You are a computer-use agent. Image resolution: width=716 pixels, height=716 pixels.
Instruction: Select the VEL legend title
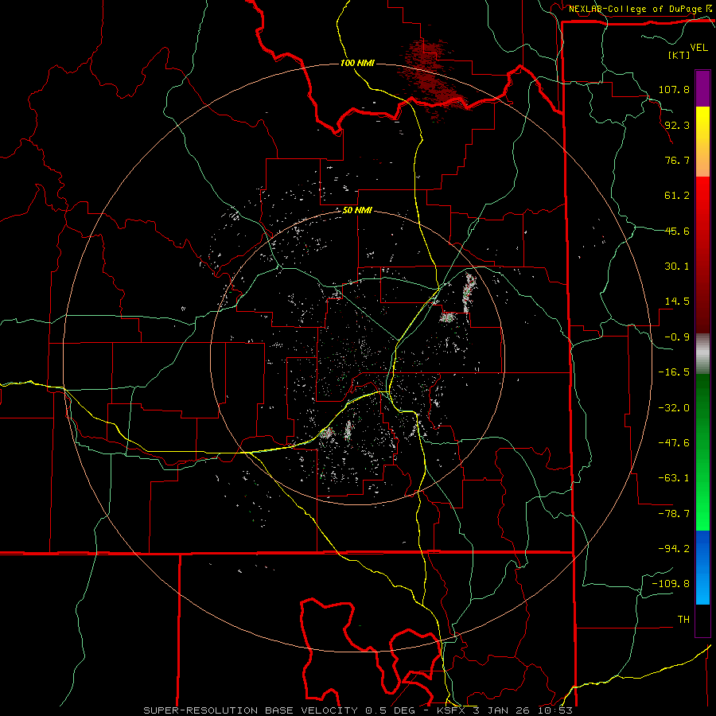point(698,48)
